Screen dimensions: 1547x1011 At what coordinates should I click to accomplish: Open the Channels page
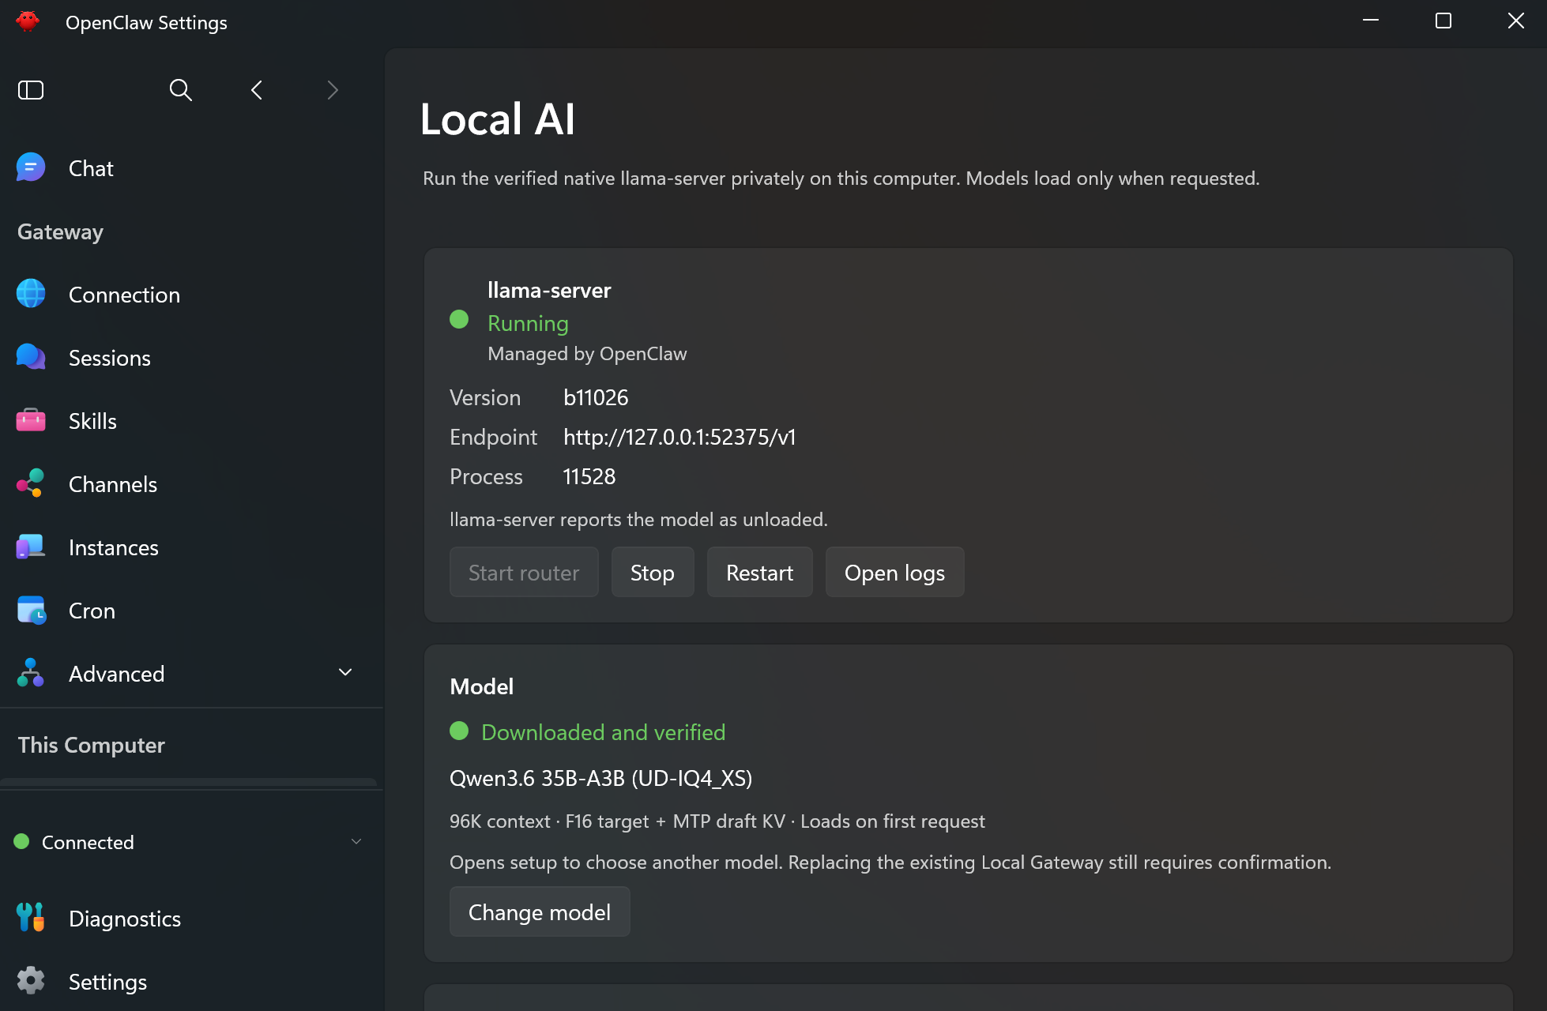pos(190,484)
